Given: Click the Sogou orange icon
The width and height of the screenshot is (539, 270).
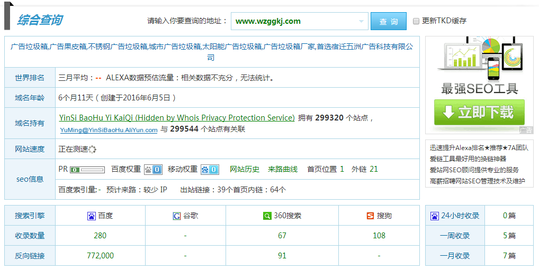Looking at the screenshot, I should tap(370, 216).
